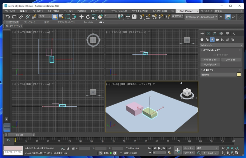Undo the last action

7,17
